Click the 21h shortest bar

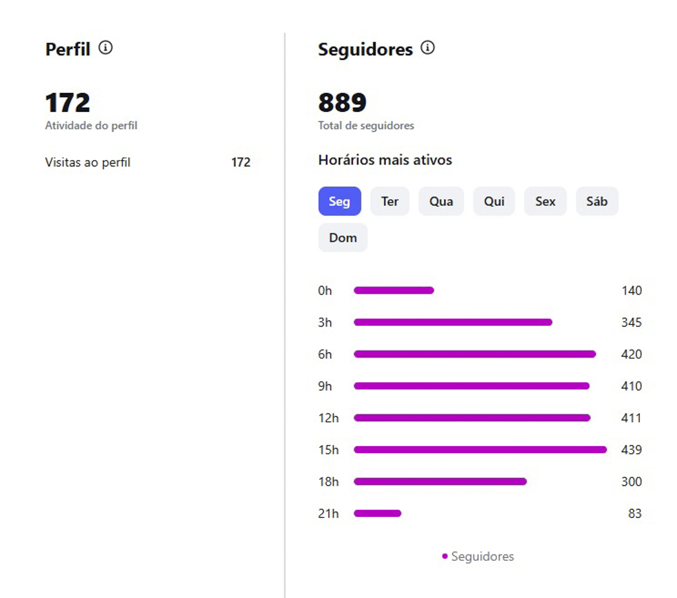tap(377, 513)
